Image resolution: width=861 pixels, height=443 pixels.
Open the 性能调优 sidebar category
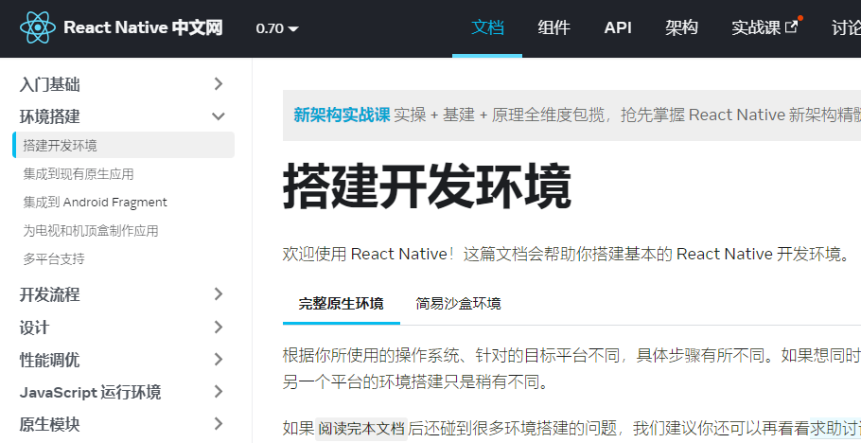point(49,360)
